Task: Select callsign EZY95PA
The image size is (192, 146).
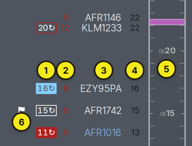Action: [101, 88]
